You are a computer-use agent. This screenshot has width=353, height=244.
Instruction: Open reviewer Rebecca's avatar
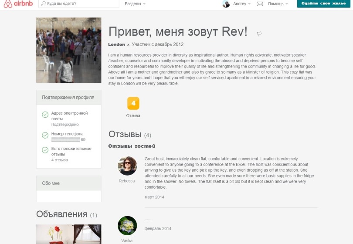coord(127,166)
